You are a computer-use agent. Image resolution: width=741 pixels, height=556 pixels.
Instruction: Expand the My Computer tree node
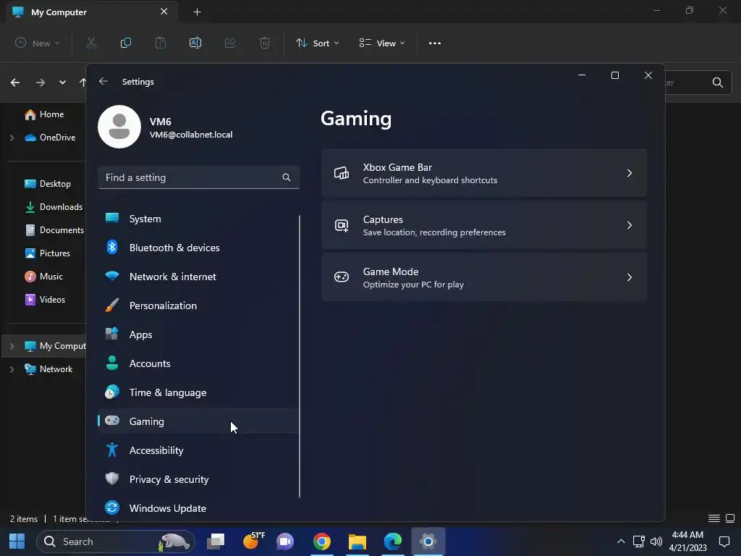click(12, 346)
